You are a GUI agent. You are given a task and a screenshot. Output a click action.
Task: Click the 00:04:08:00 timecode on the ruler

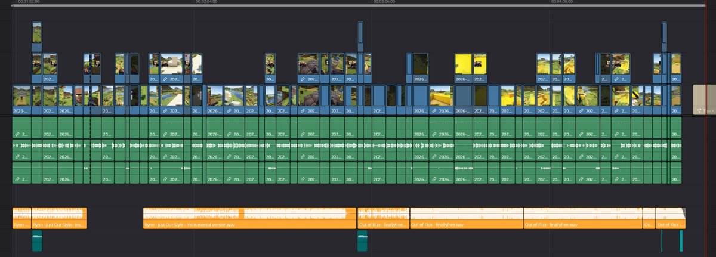click(562, 2)
